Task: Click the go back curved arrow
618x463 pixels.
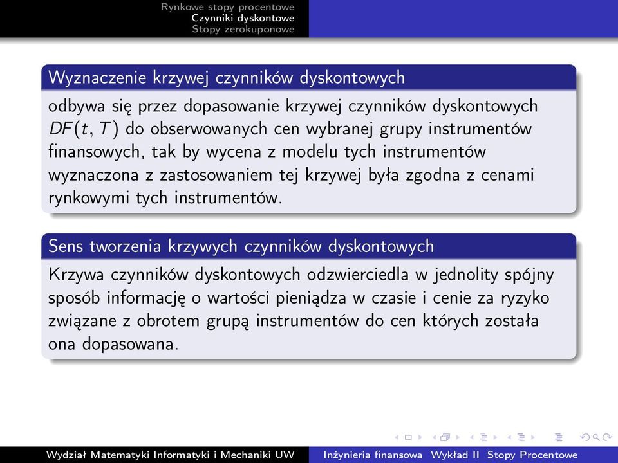Action: [585, 437]
